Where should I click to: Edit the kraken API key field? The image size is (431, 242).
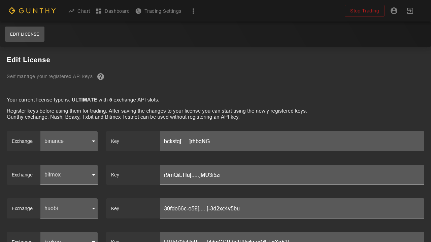[x=292, y=238]
